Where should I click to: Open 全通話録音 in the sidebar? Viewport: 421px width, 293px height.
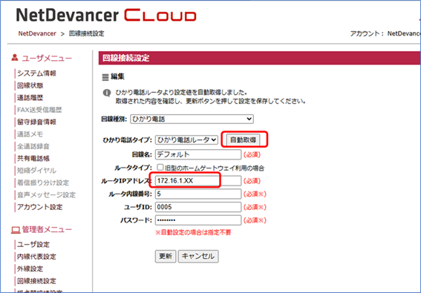(x=33, y=146)
